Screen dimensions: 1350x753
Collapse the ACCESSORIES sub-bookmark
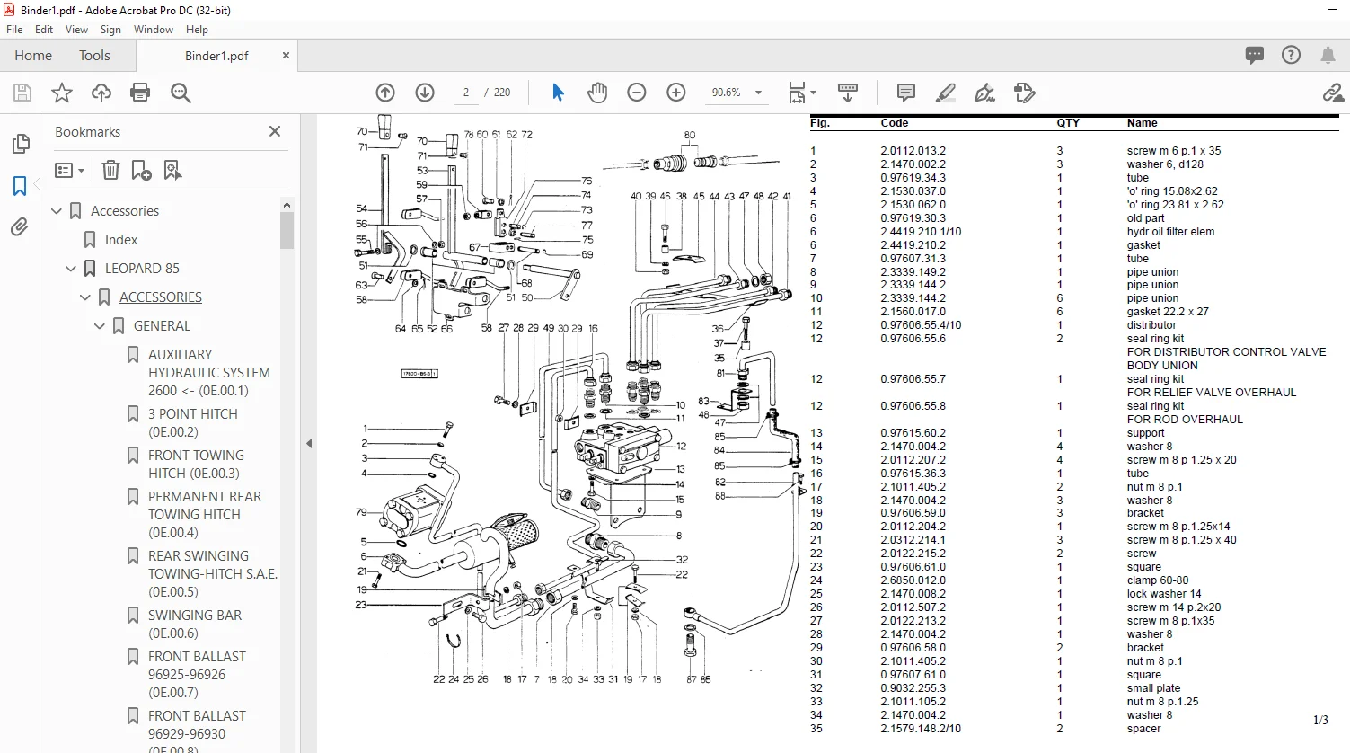85,297
